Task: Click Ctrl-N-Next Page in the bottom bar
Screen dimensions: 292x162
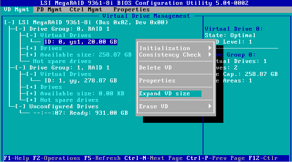Action: [x=154, y=158]
